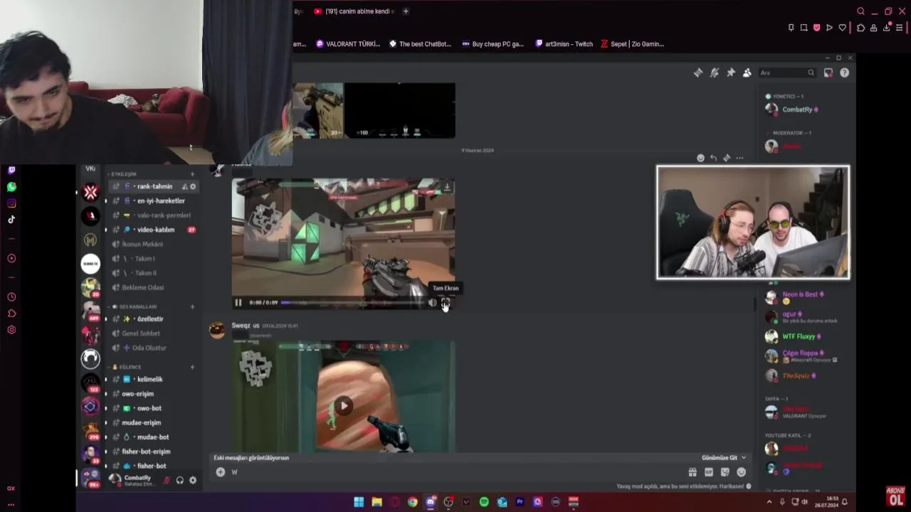Play the Sweqz video clip
911x512 pixels.
tap(343, 406)
